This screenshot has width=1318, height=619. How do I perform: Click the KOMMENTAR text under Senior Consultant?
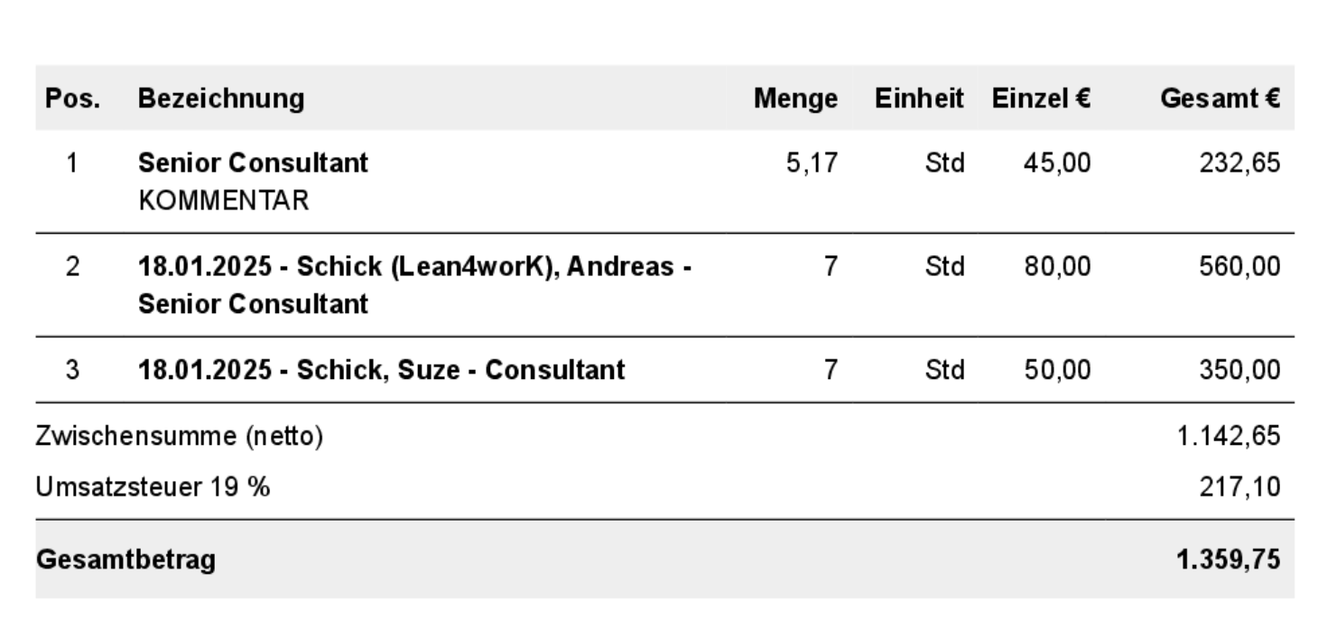pos(223,201)
